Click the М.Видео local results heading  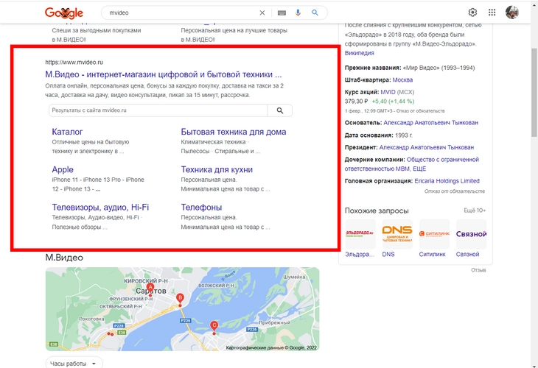[64, 258]
